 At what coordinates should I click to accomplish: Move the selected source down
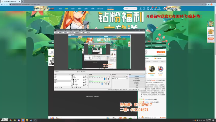pyautogui.click(x=80, y=87)
